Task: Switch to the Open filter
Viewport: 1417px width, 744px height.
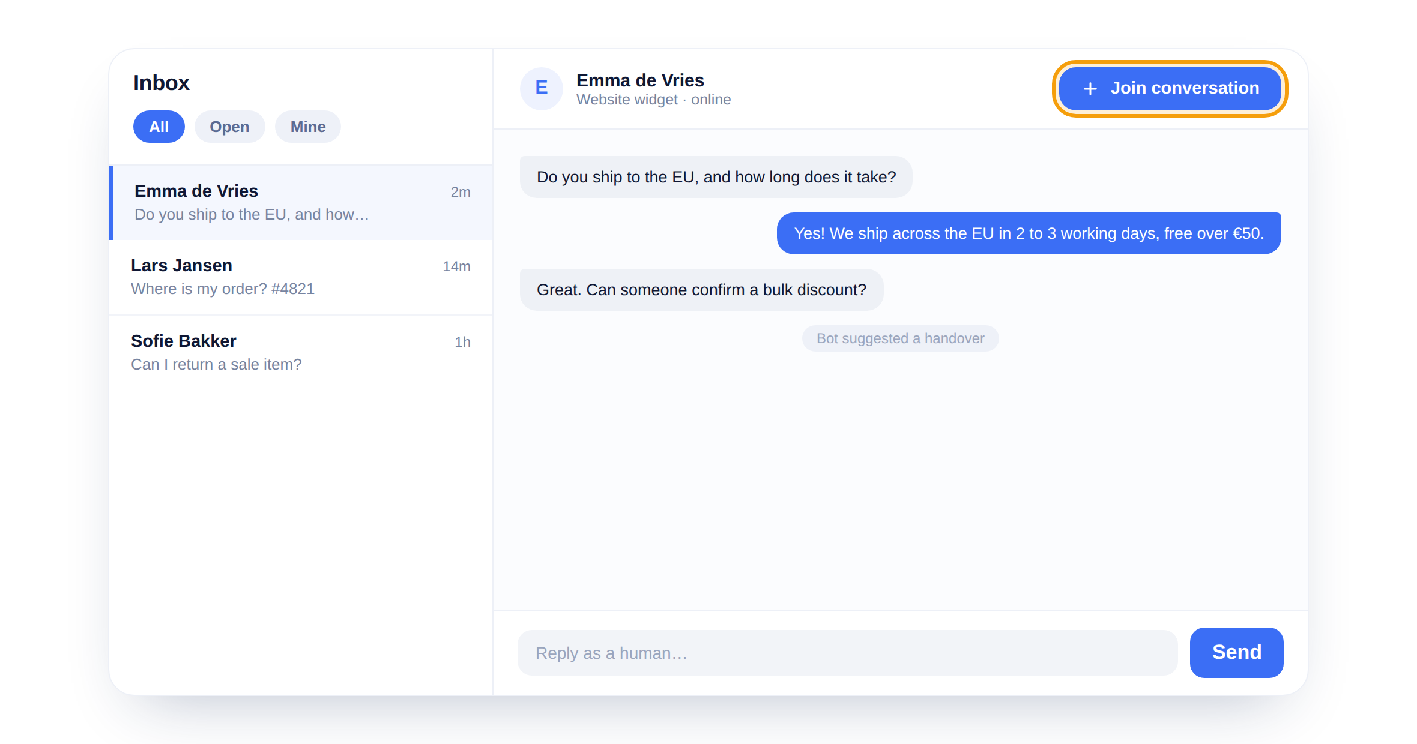Action: (x=229, y=127)
